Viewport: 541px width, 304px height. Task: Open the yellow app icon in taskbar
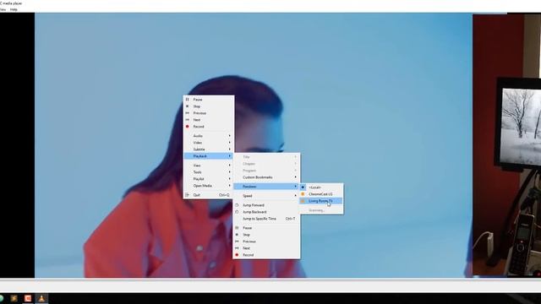14,298
